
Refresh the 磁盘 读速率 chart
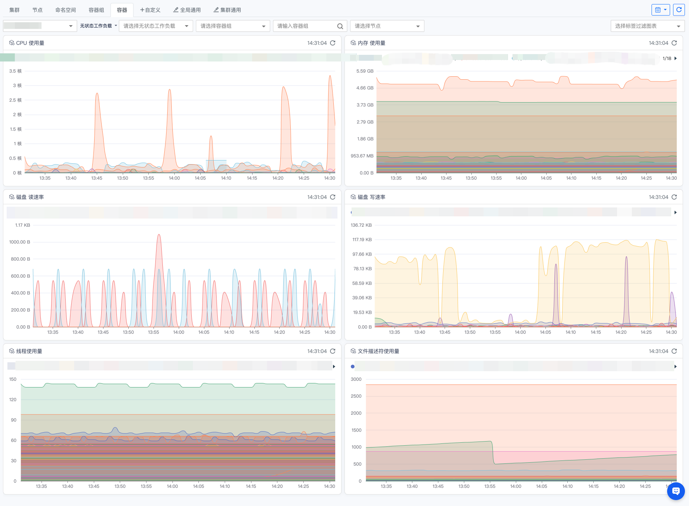click(x=333, y=197)
